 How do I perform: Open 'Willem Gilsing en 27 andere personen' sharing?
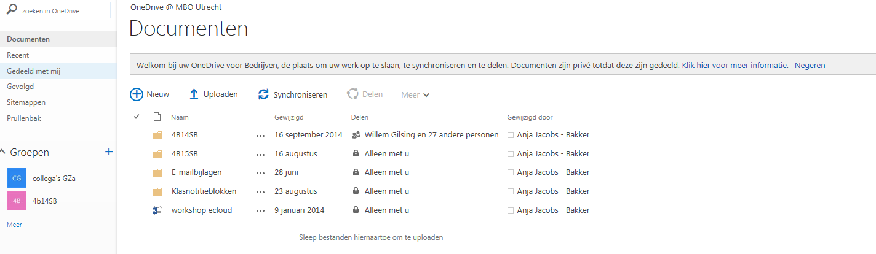(x=431, y=135)
